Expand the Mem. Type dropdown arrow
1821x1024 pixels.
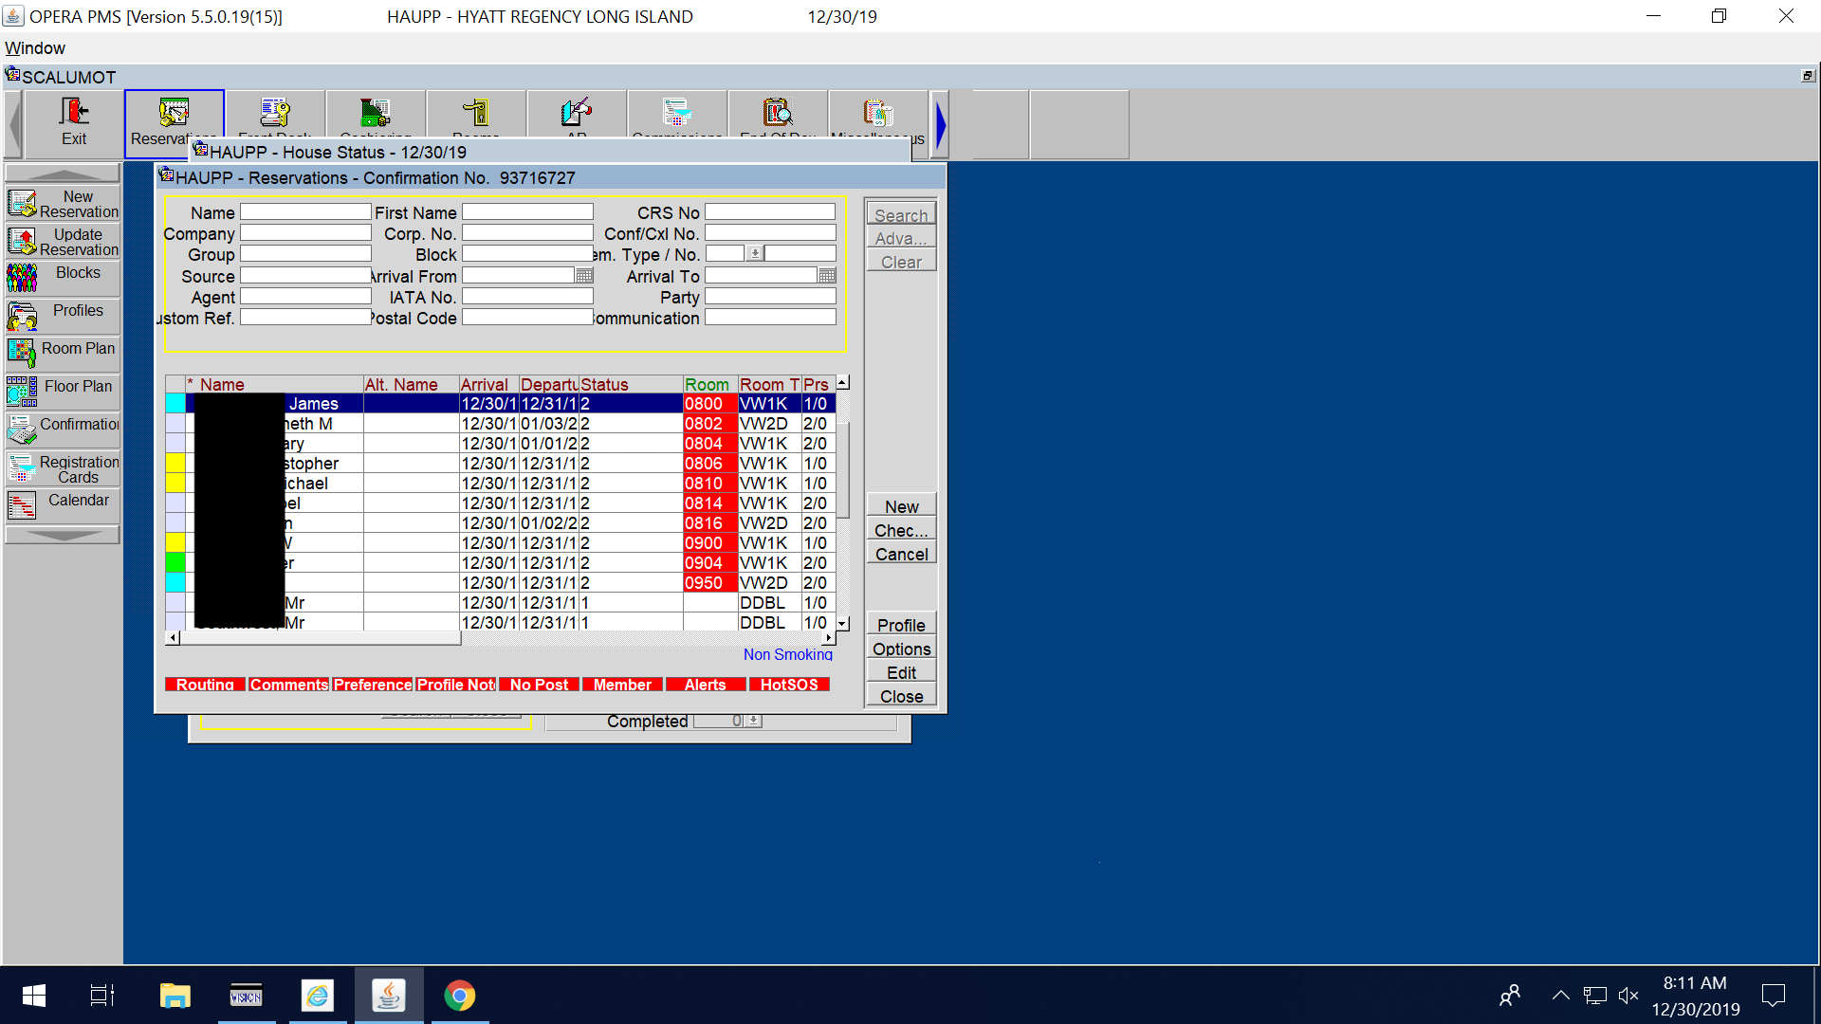[755, 254]
